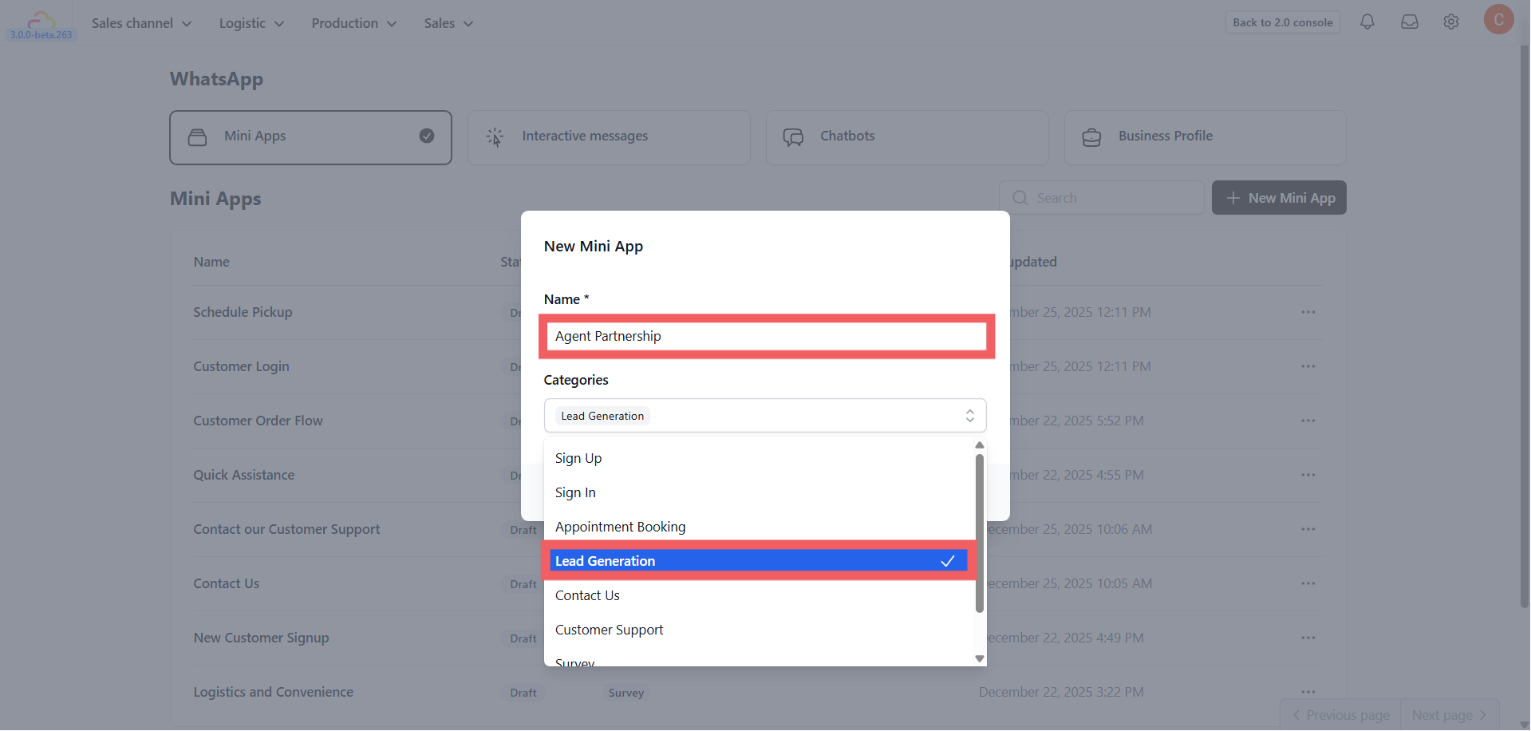
Task: Click the dropdown list scrollbar thumb
Action: point(979,533)
